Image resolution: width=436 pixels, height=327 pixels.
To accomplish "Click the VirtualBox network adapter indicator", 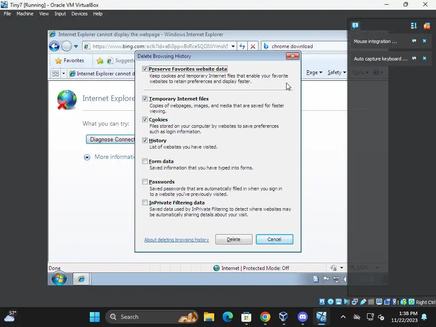I will pyautogui.click(x=355, y=302).
